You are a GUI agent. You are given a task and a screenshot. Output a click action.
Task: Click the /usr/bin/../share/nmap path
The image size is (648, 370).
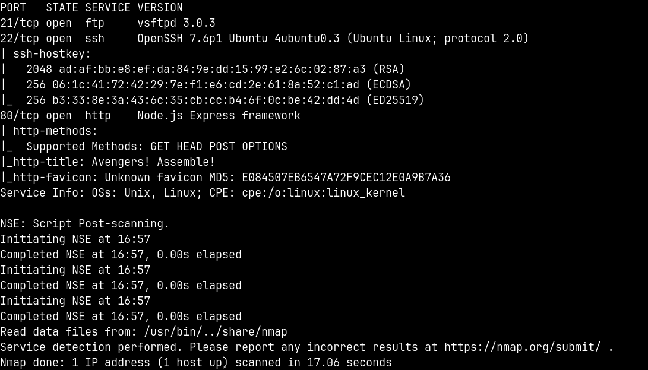[x=216, y=332]
